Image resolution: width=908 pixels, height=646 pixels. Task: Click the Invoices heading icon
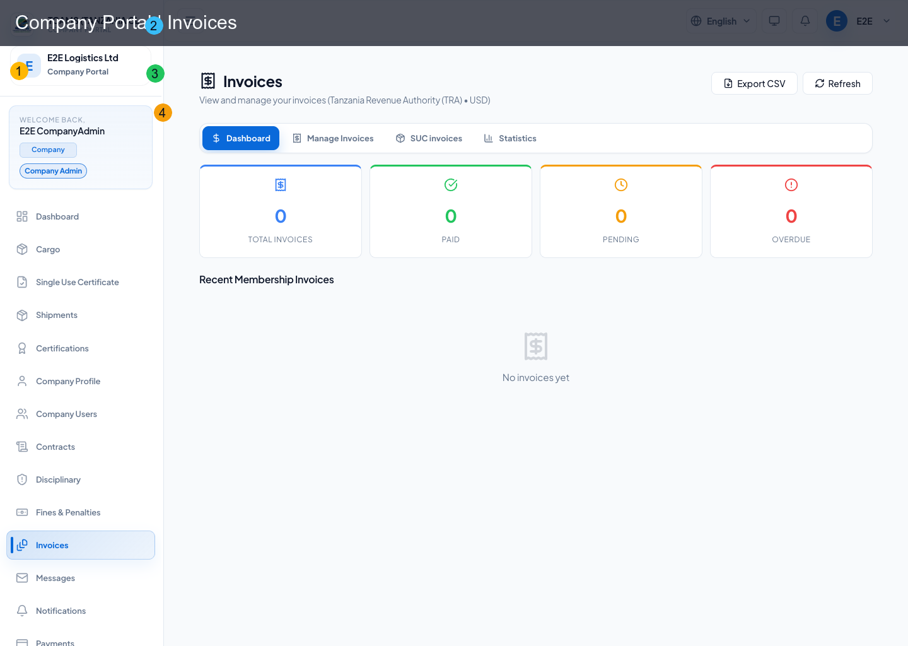(208, 81)
